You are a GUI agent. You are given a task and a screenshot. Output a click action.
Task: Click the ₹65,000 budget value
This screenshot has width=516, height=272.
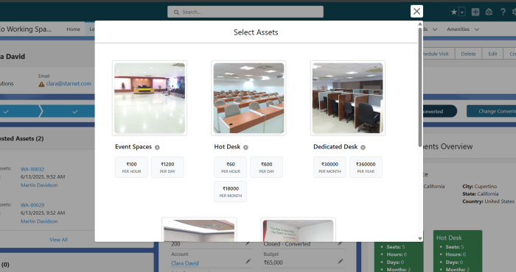coord(273,262)
